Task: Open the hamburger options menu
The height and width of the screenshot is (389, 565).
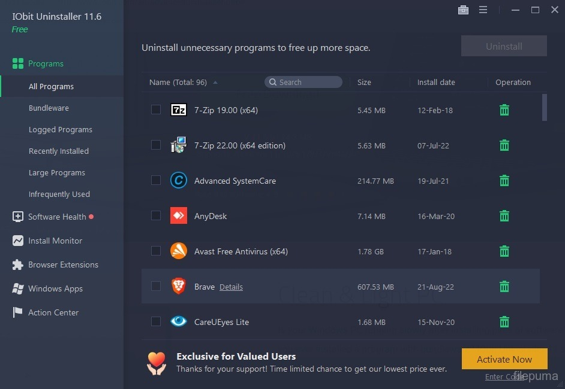Action: [x=483, y=10]
